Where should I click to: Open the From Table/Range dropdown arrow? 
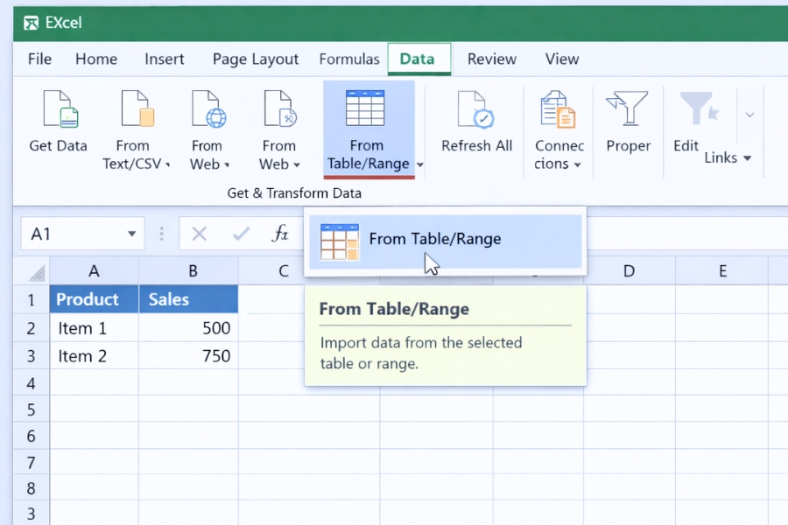[419, 164]
